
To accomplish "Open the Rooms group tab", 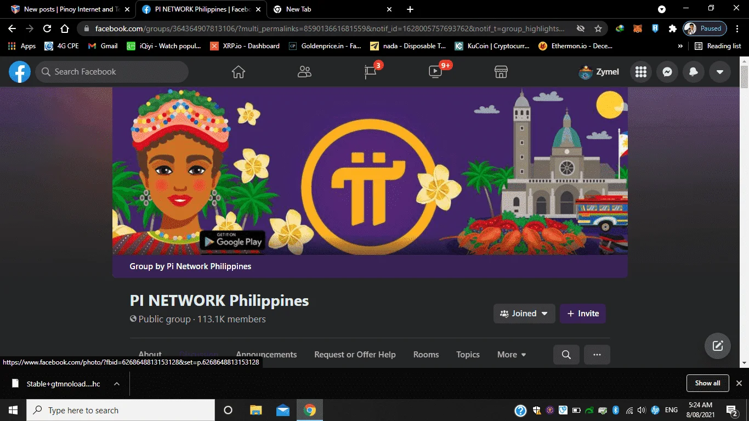I will click(426, 355).
